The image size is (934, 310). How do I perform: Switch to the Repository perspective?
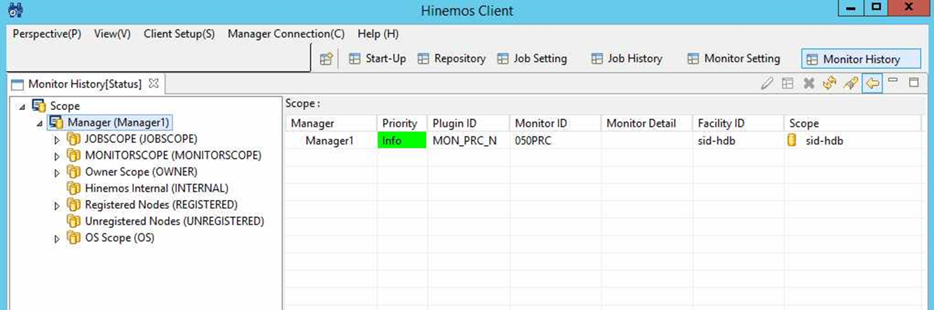tap(451, 58)
